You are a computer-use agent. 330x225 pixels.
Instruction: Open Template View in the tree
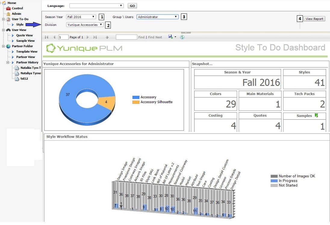[x=27, y=52]
